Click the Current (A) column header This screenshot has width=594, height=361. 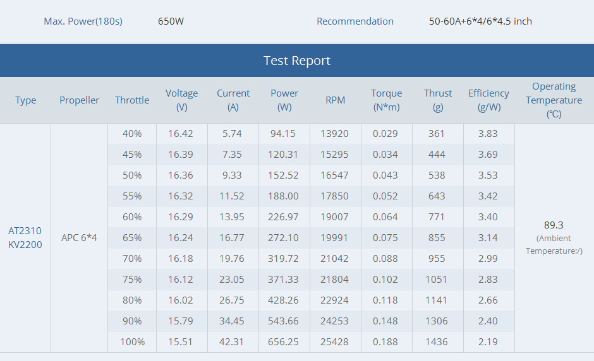233,100
